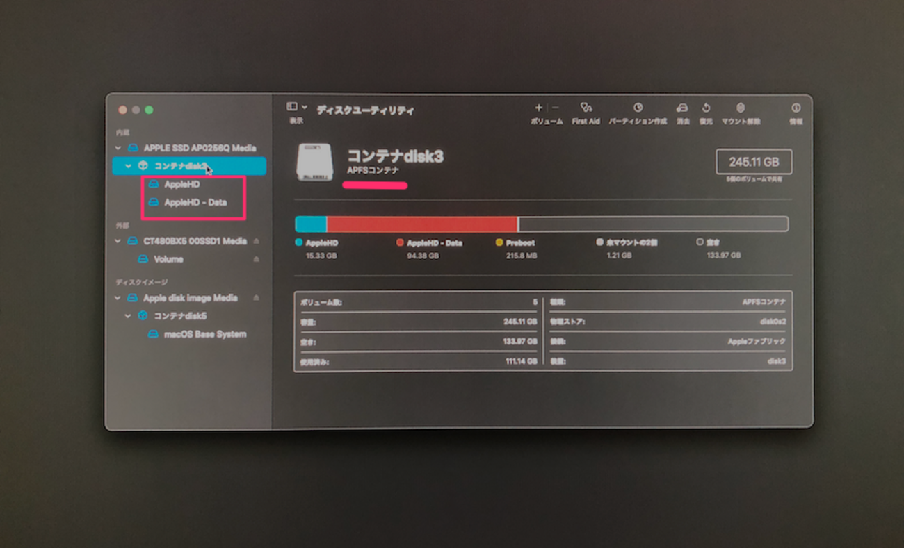Collapse the CT480BX5 00SSD1 Media chevron

[119, 241]
